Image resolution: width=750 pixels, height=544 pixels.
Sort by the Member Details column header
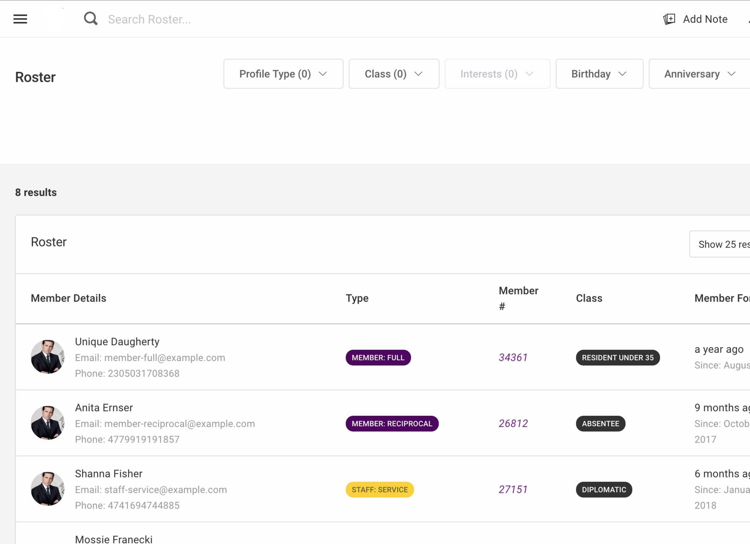pyautogui.click(x=68, y=298)
